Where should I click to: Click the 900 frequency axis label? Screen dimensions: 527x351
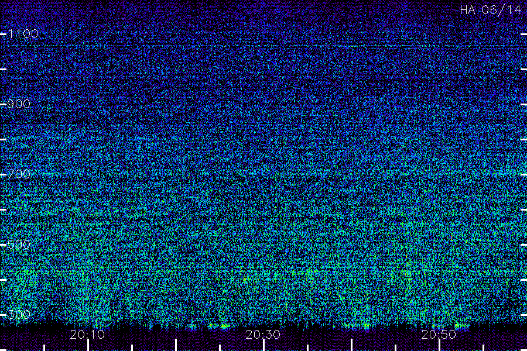click(x=19, y=104)
